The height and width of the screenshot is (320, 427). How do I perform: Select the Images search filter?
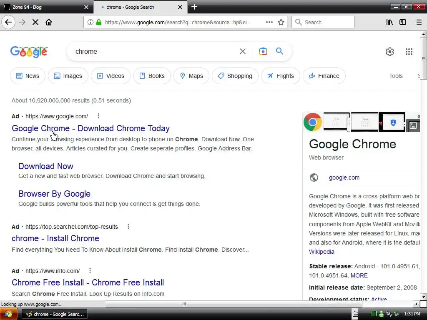68,76
